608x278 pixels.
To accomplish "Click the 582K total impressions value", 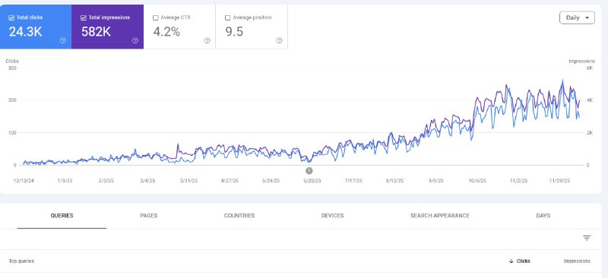I will [x=96, y=31].
